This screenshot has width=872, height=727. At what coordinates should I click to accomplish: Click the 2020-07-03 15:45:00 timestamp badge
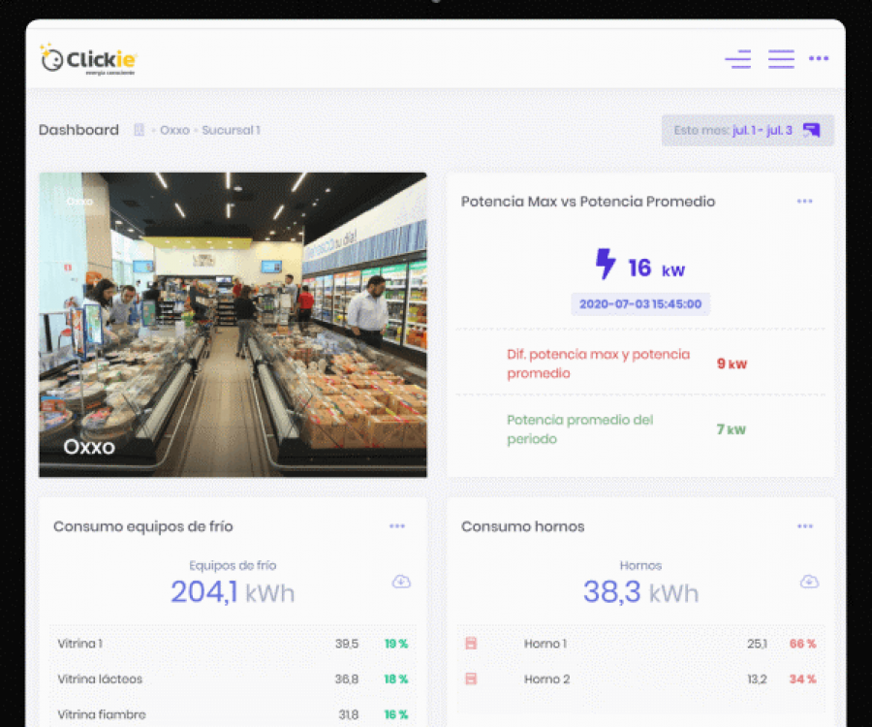click(640, 304)
